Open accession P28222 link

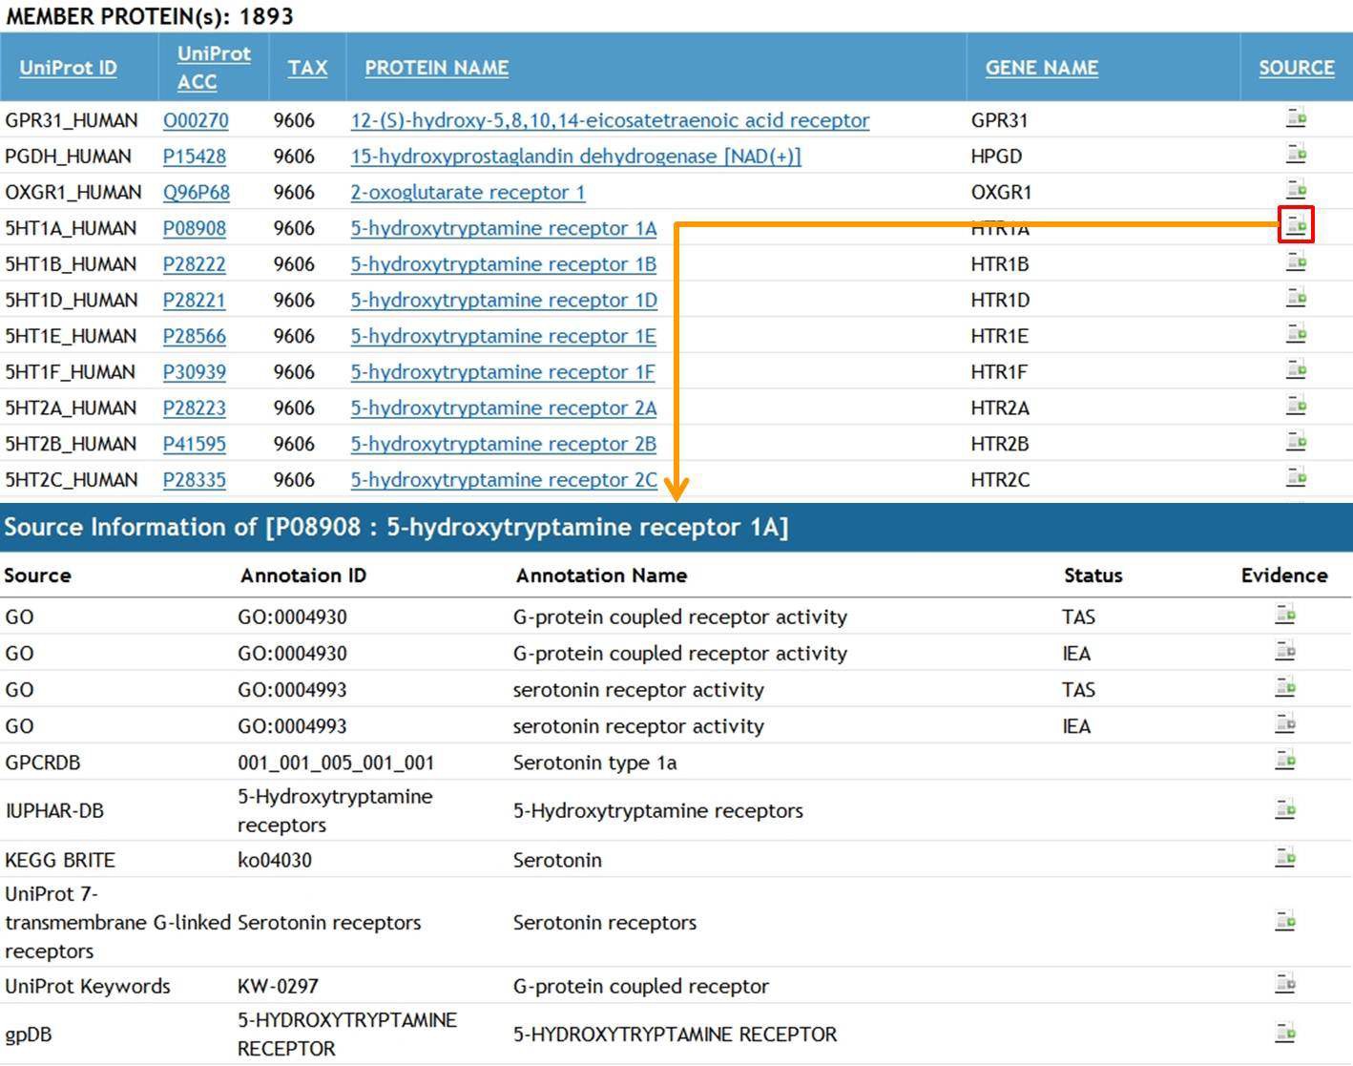click(x=195, y=264)
